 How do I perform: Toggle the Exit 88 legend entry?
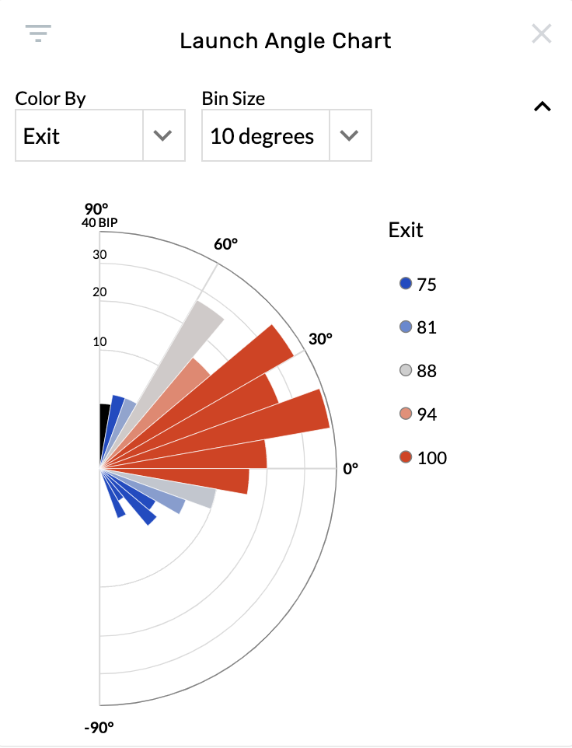(x=420, y=370)
